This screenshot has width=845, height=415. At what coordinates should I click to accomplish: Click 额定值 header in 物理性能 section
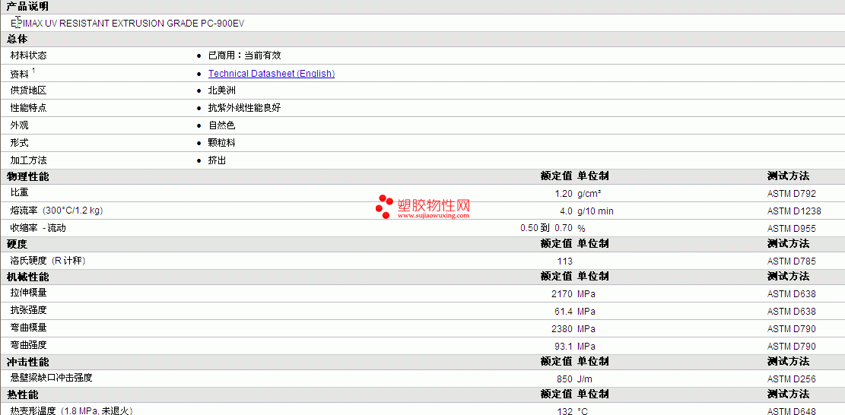(x=557, y=176)
